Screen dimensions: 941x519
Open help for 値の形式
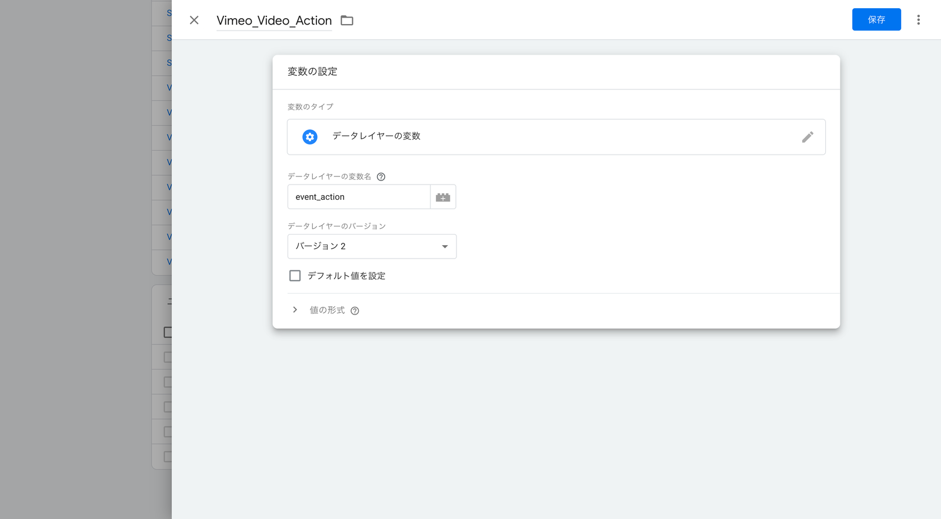pos(355,311)
